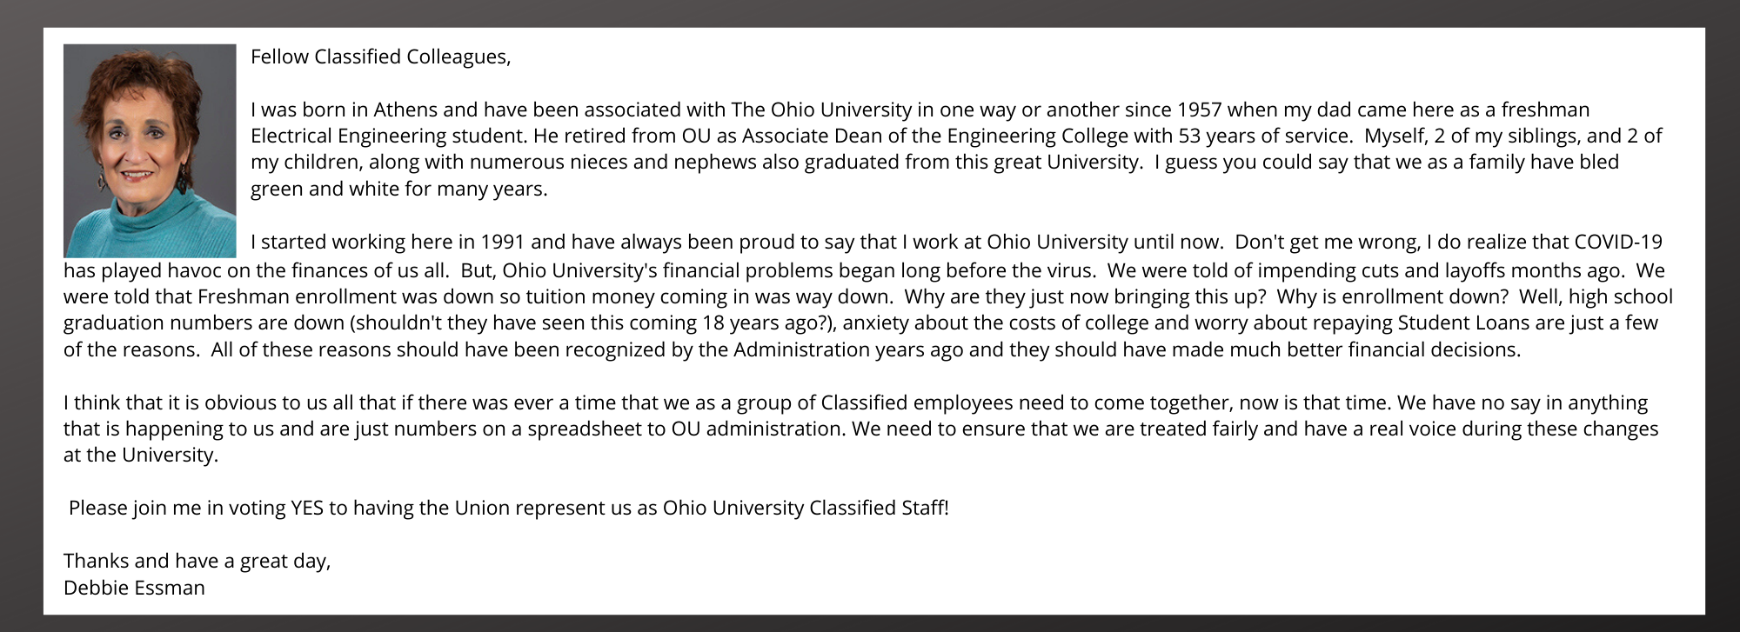1740x632 pixels.
Task: Click the phrase 'green and white for many years.'
Action: click(x=399, y=190)
